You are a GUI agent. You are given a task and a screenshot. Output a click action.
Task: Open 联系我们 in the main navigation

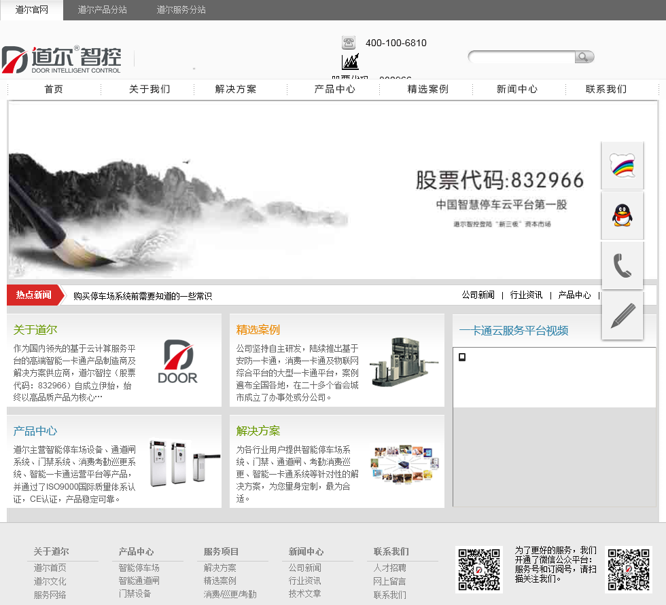pyautogui.click(x=606, y=89)
